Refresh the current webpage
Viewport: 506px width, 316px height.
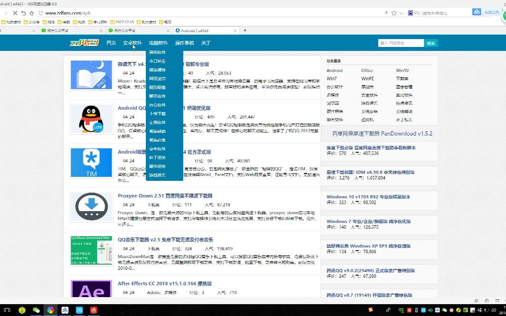coord(24,13)
